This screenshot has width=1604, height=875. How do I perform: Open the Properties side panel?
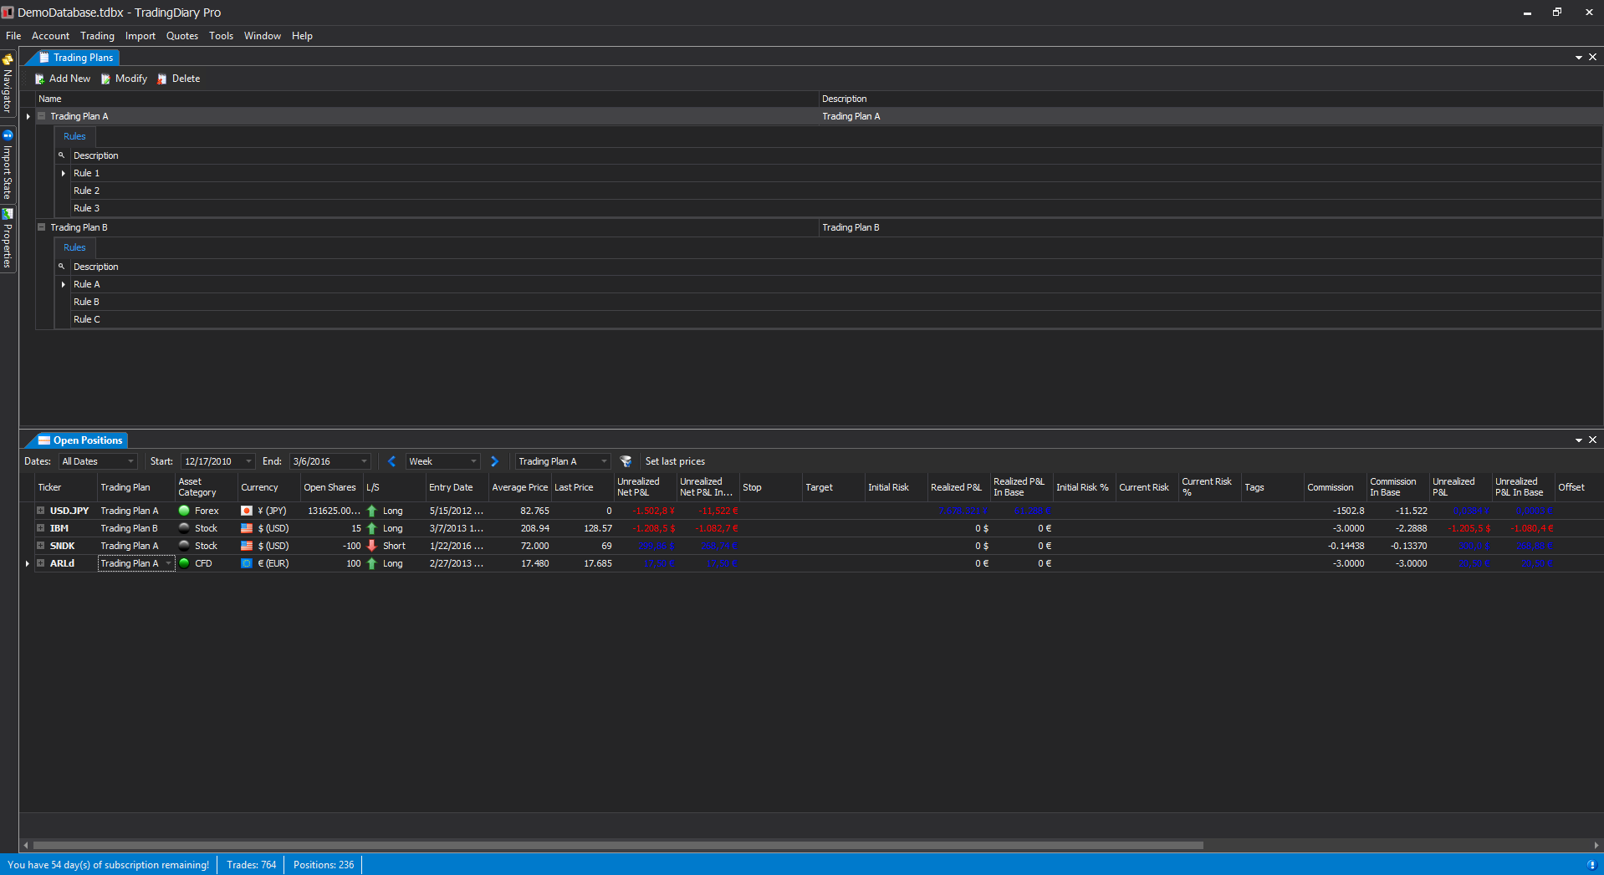8,239
